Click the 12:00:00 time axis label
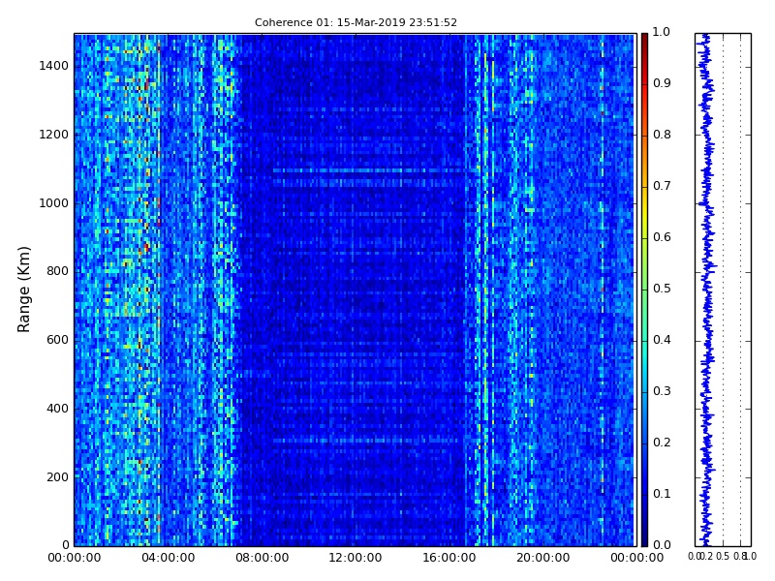Image resolution: width=775 pixels, height=581 pixels. (356, 558)
